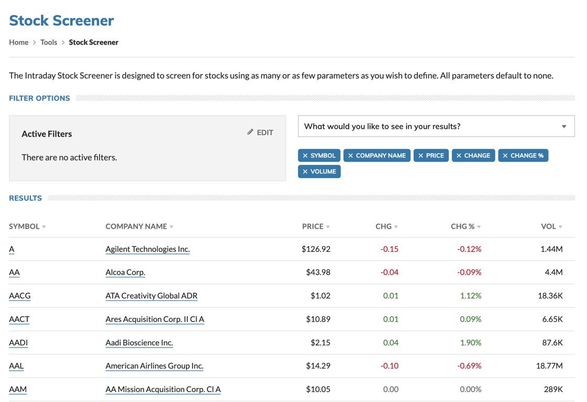Screen dimensions: 587x402
Task: Open Agilent Technologies Inc. company page
Action: tap(147, 249)
